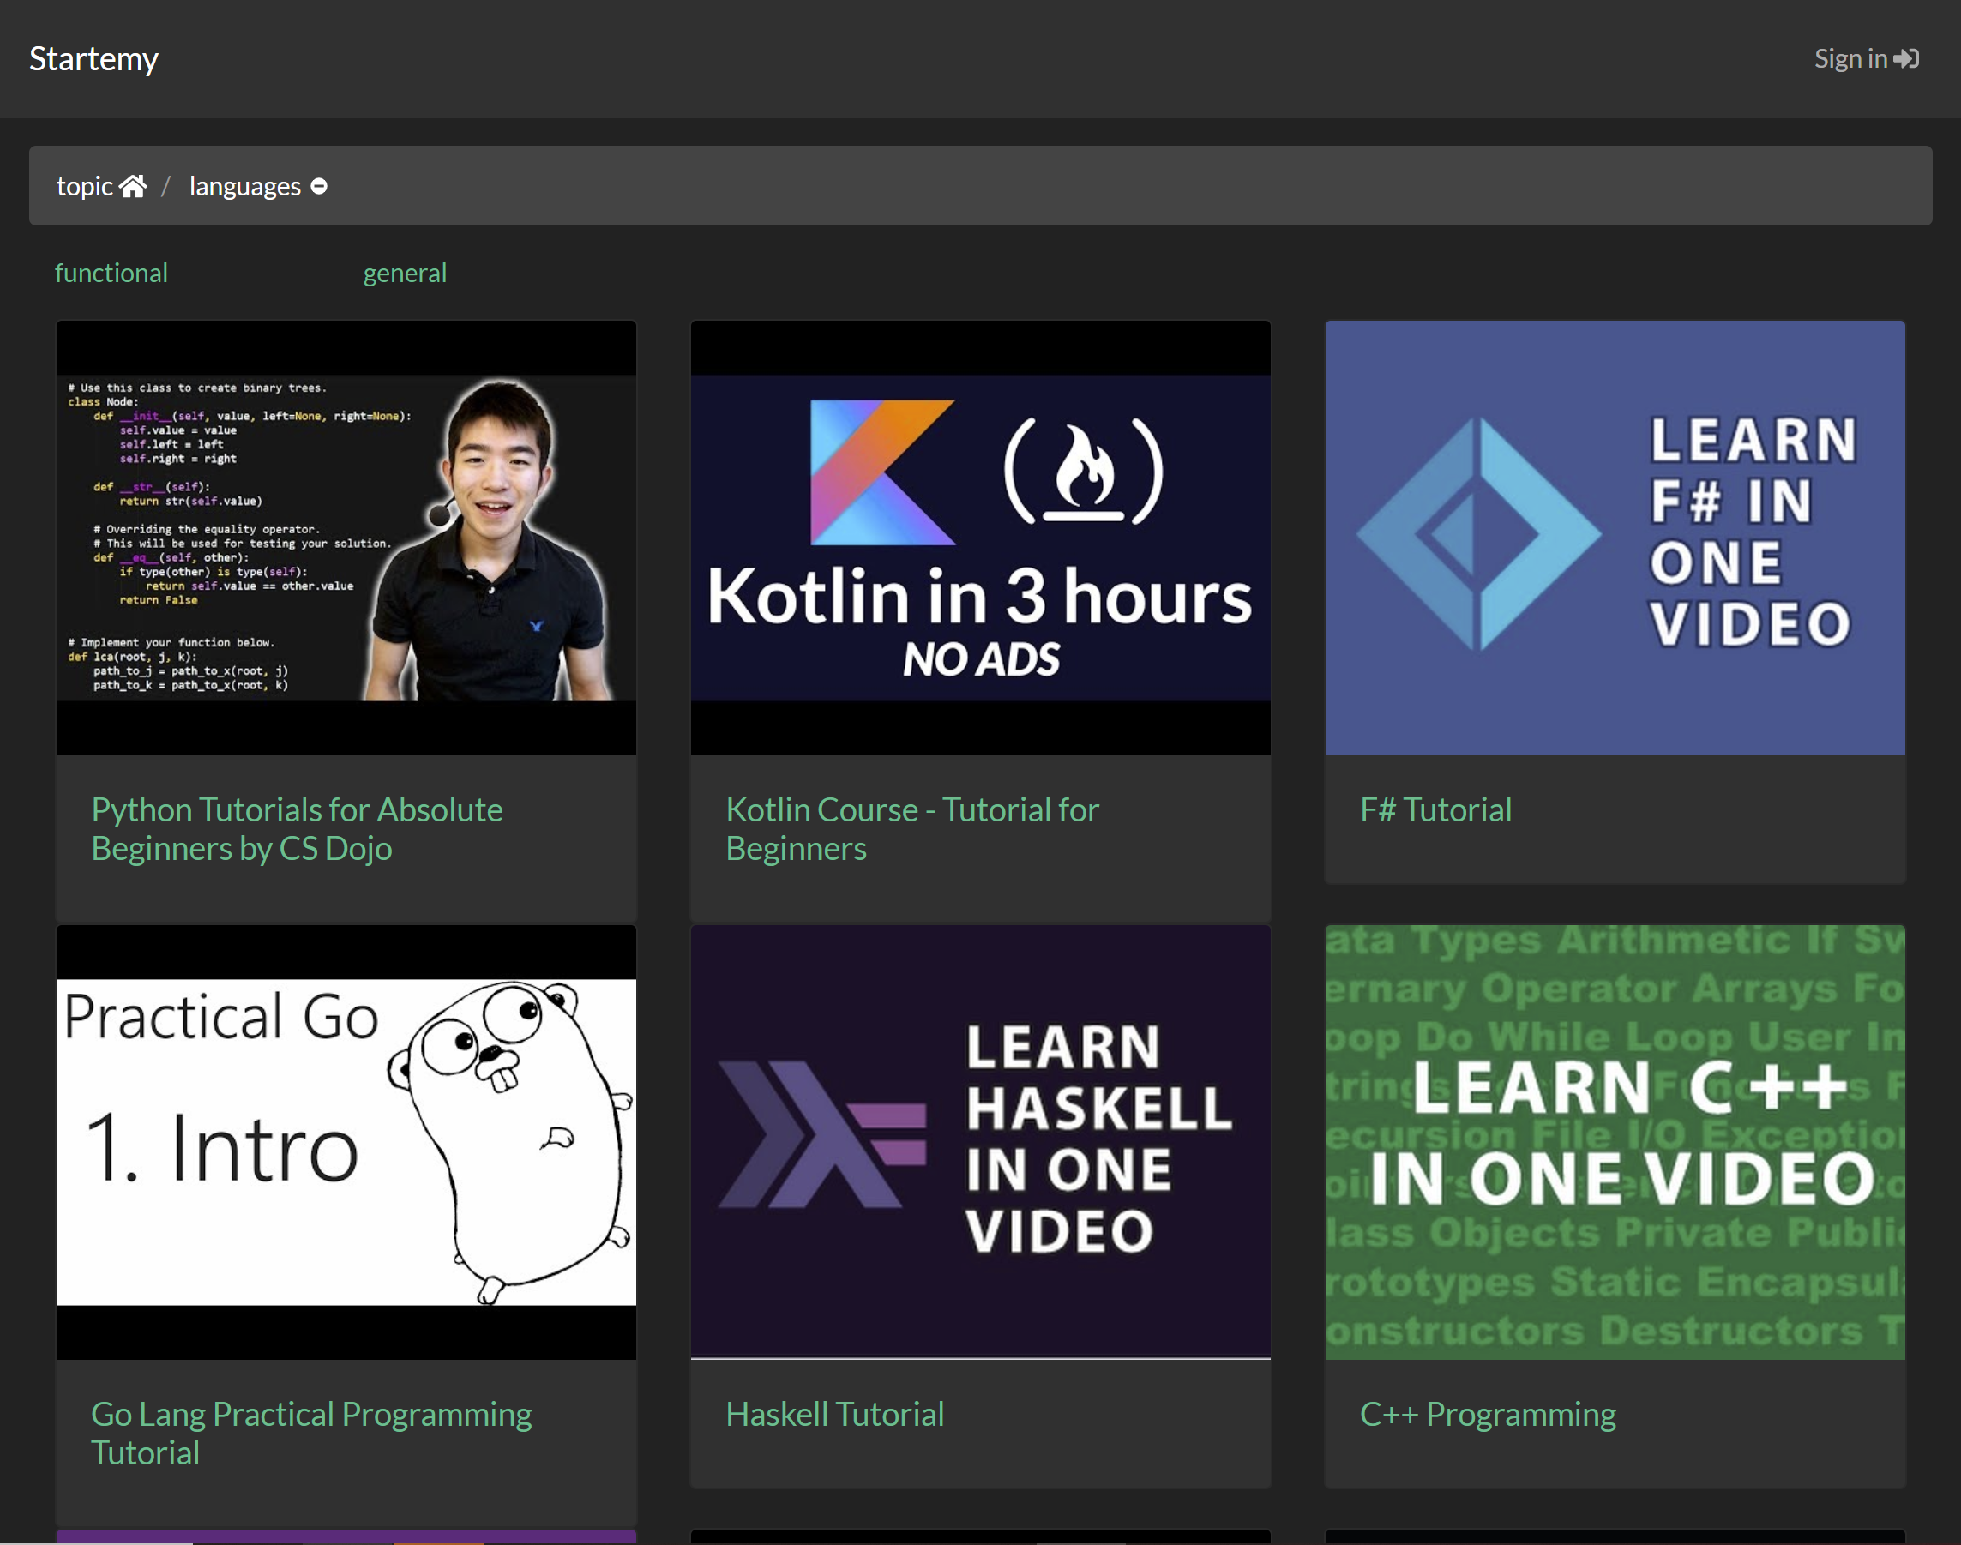
Task: Open Python Tutorials for Absolute Beginners title
Action: 297,828
